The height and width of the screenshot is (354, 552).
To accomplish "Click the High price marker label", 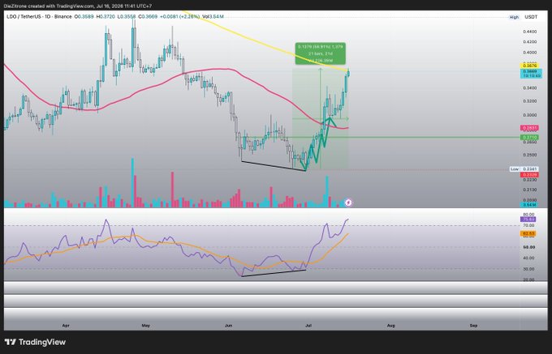I will [514, 17].
